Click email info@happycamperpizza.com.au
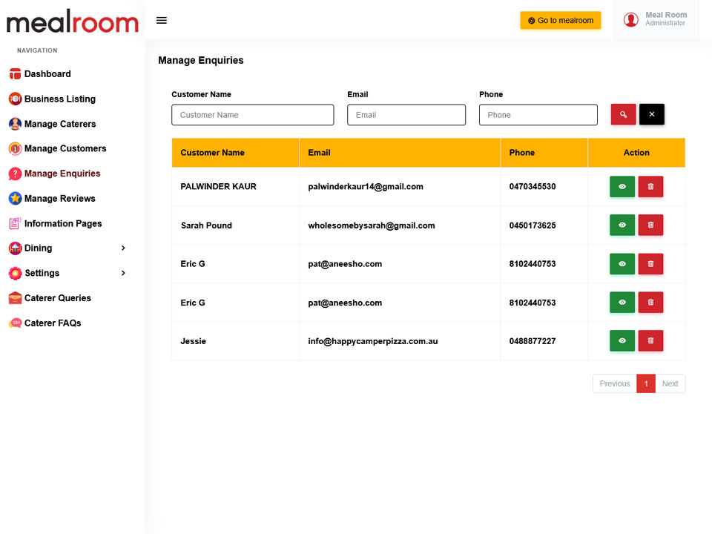The image size is (712, 534). click(373, 341)
